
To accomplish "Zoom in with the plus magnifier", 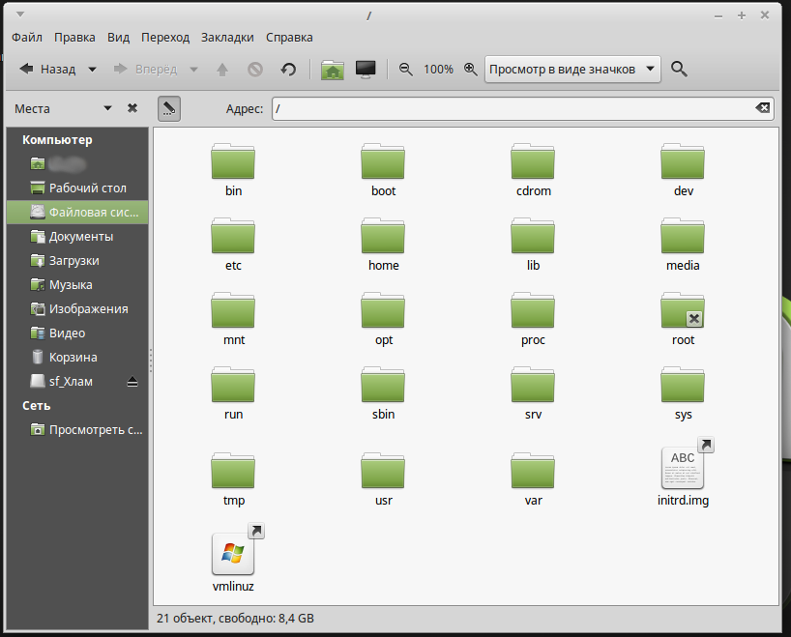I will pos(471,69).
